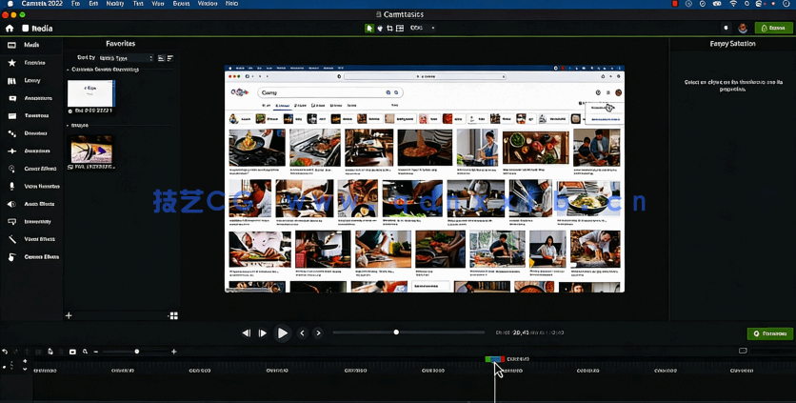
Task: Switch media bin to list view
Action: [x=161, y=58]
